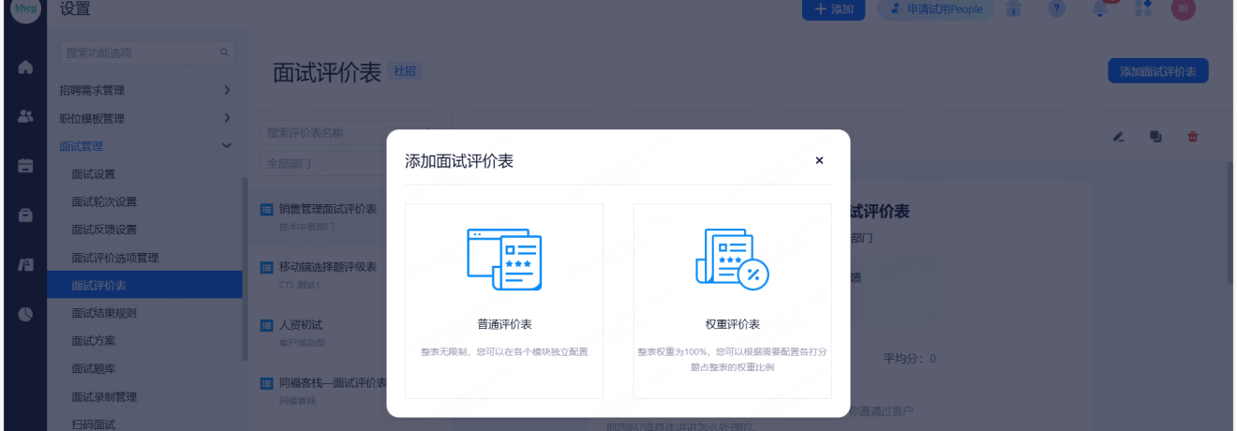Viewport: 1237px width, 431px height.
Task: Open 面试结果规则 in the settings menu
Action: click(x=104, y=313)
